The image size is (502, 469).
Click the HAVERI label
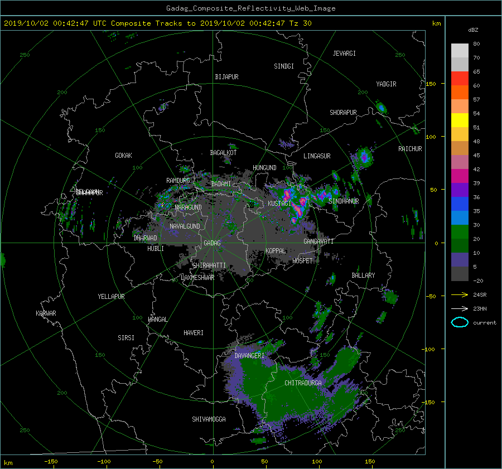click(x=194, y=333)
